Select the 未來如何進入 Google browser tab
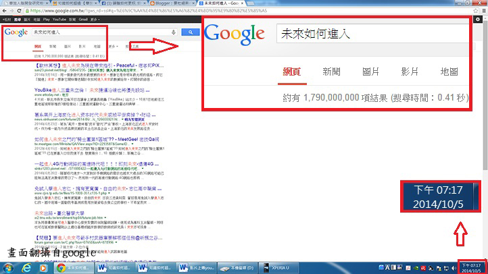Image resolution: width=488 pixels, height=274 pixels. tap(221, 3)
